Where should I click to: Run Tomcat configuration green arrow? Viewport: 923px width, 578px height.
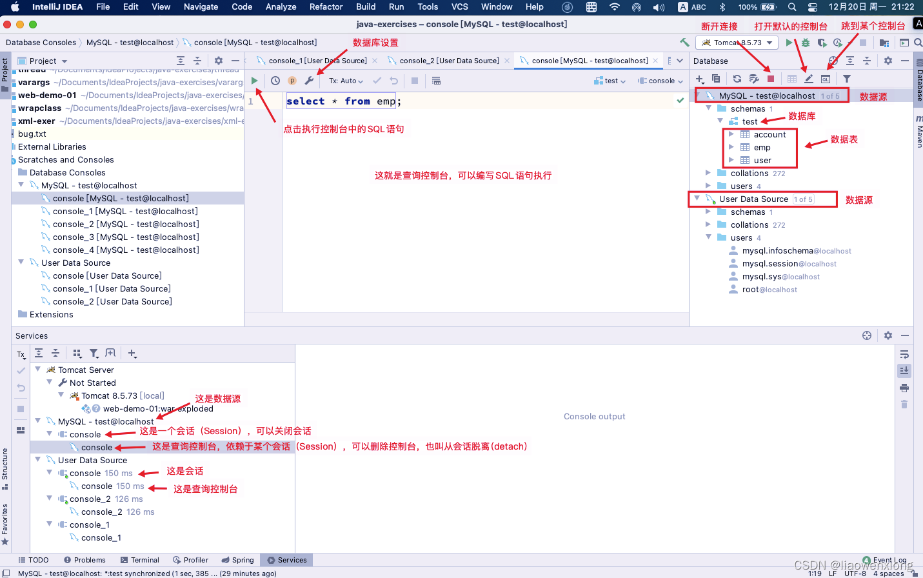click(789, 43)
